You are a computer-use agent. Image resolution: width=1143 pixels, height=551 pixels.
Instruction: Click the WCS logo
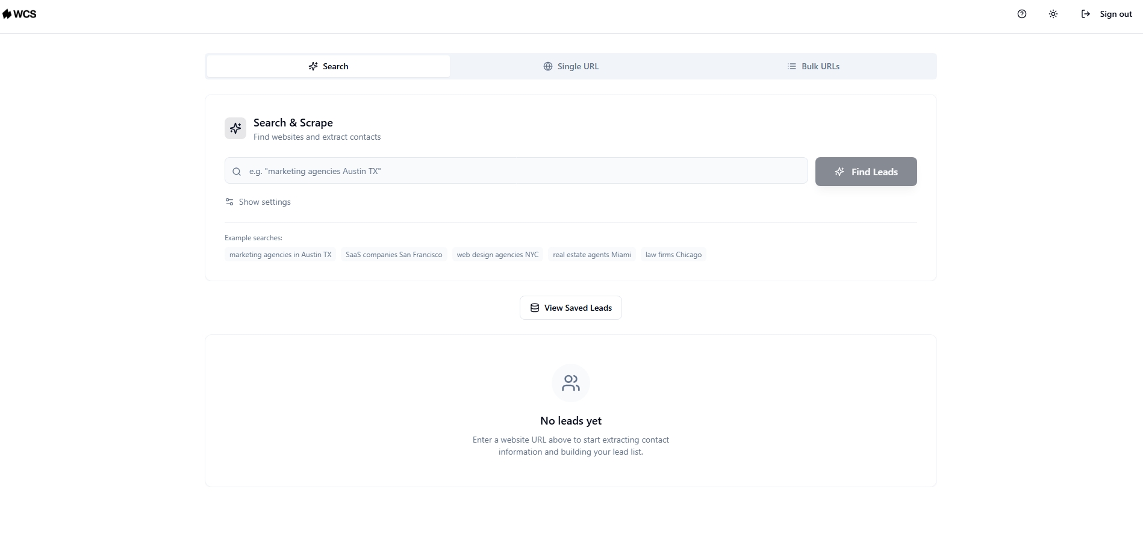19,14
